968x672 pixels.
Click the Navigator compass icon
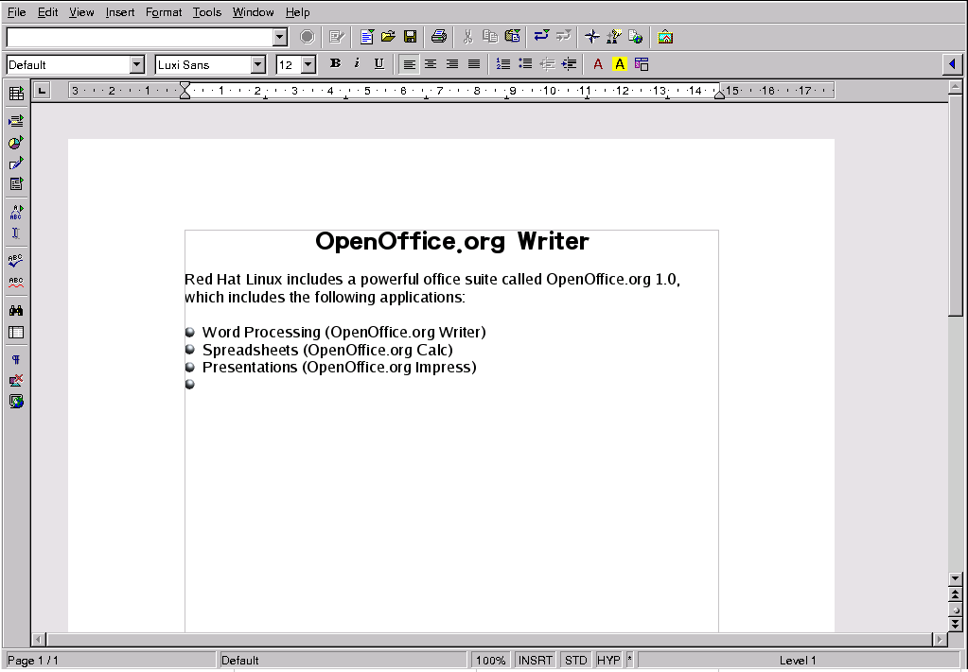[591, 37]
